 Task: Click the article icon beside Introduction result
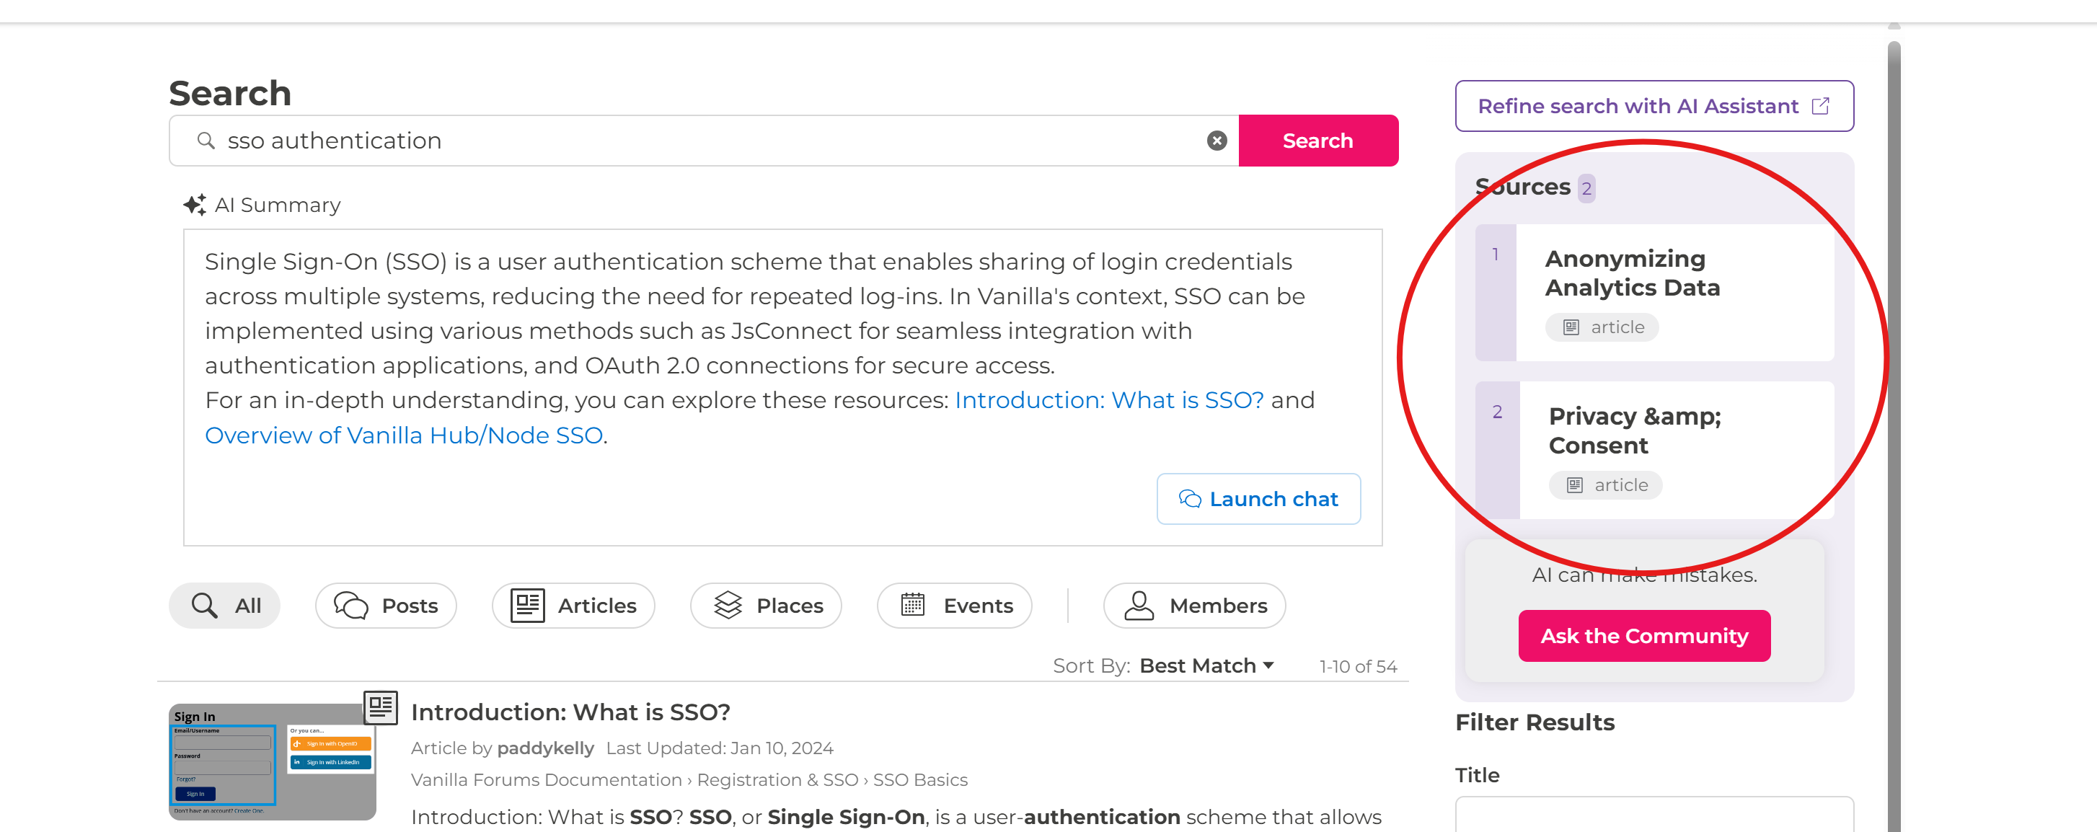[380, 707]
